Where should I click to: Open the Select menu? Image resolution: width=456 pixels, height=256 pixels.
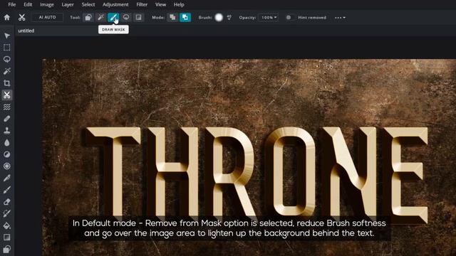click(x=88, y=5)
